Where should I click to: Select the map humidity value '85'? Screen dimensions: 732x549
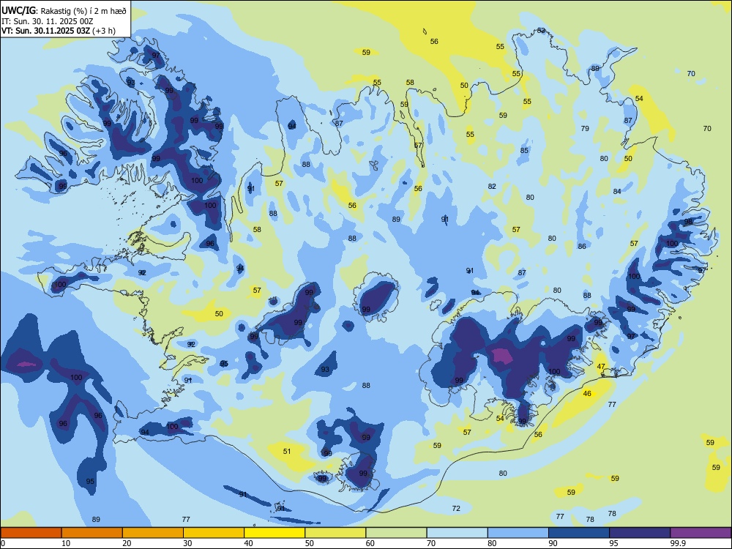pos(524,150)
